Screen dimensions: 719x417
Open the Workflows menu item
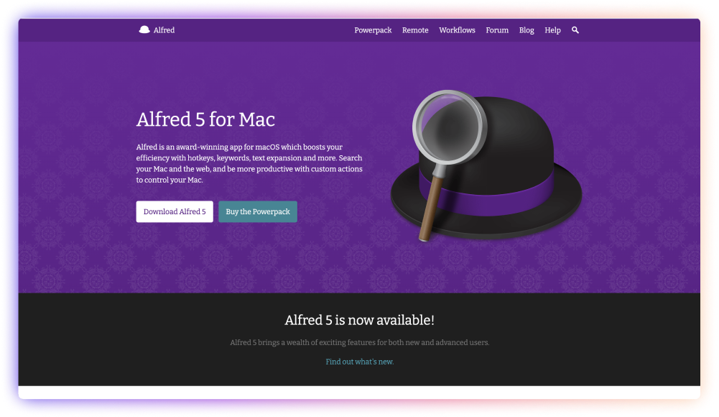[x=457, y=30]
